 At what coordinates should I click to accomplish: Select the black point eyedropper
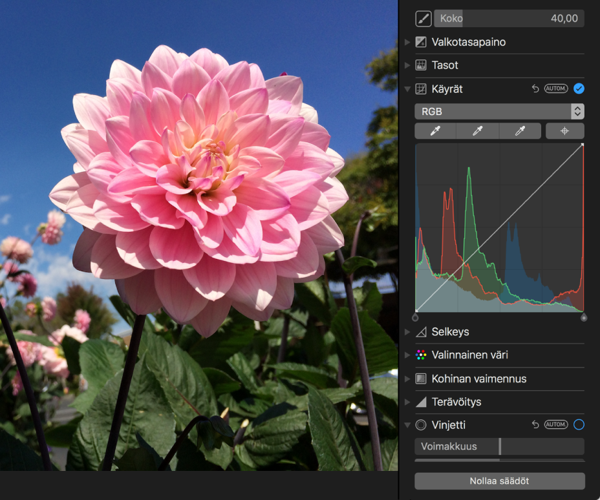click(x=435, y=131)
